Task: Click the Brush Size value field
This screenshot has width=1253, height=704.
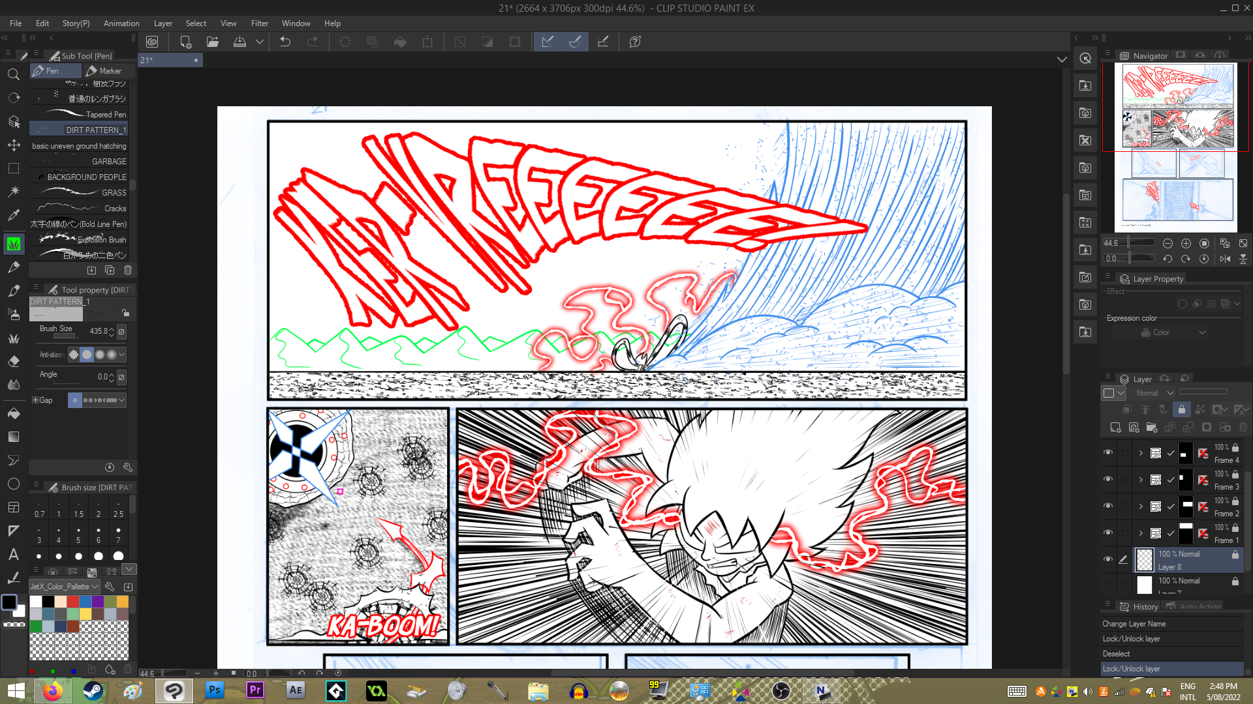Action: [x=97, y=331]
